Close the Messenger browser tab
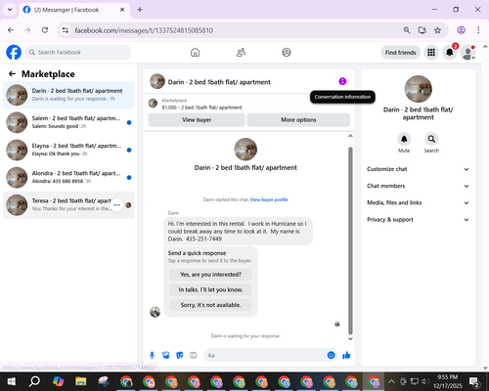Viewport: 489px width, 391px height. coord(122,10)
